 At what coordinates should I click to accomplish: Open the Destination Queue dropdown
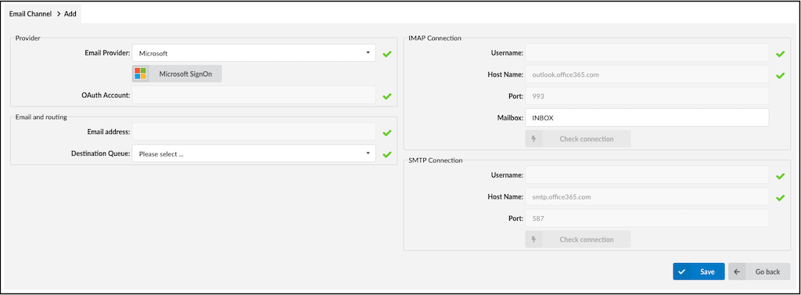[x=254, y=154]
